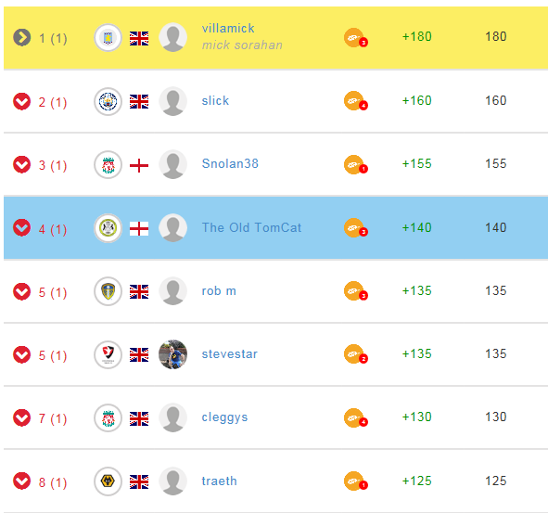View traeth's profile via the name link

219,481
